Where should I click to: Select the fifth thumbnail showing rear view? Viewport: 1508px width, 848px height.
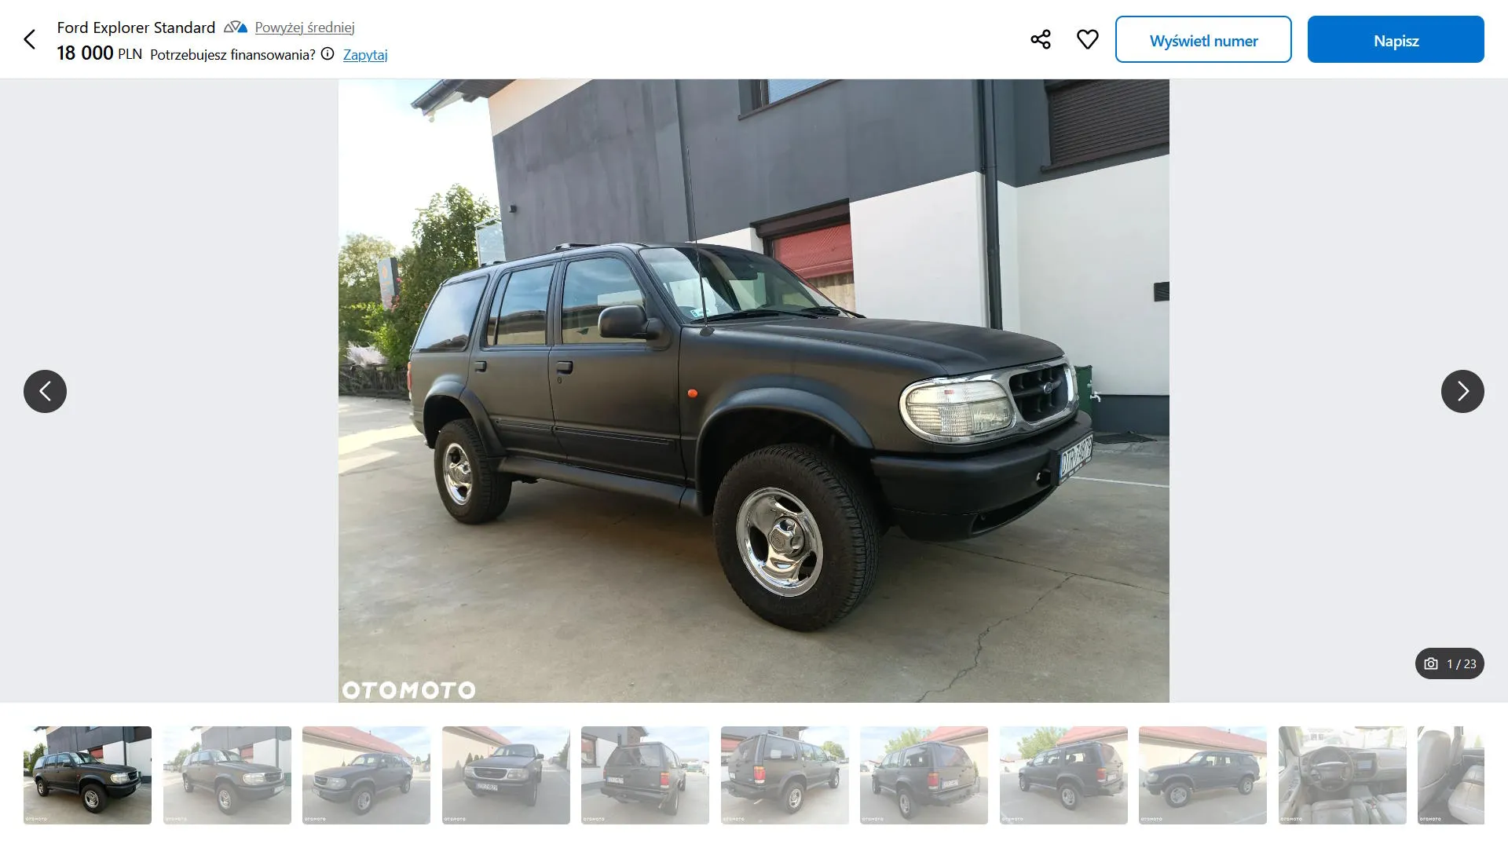[x=645, y=775]
